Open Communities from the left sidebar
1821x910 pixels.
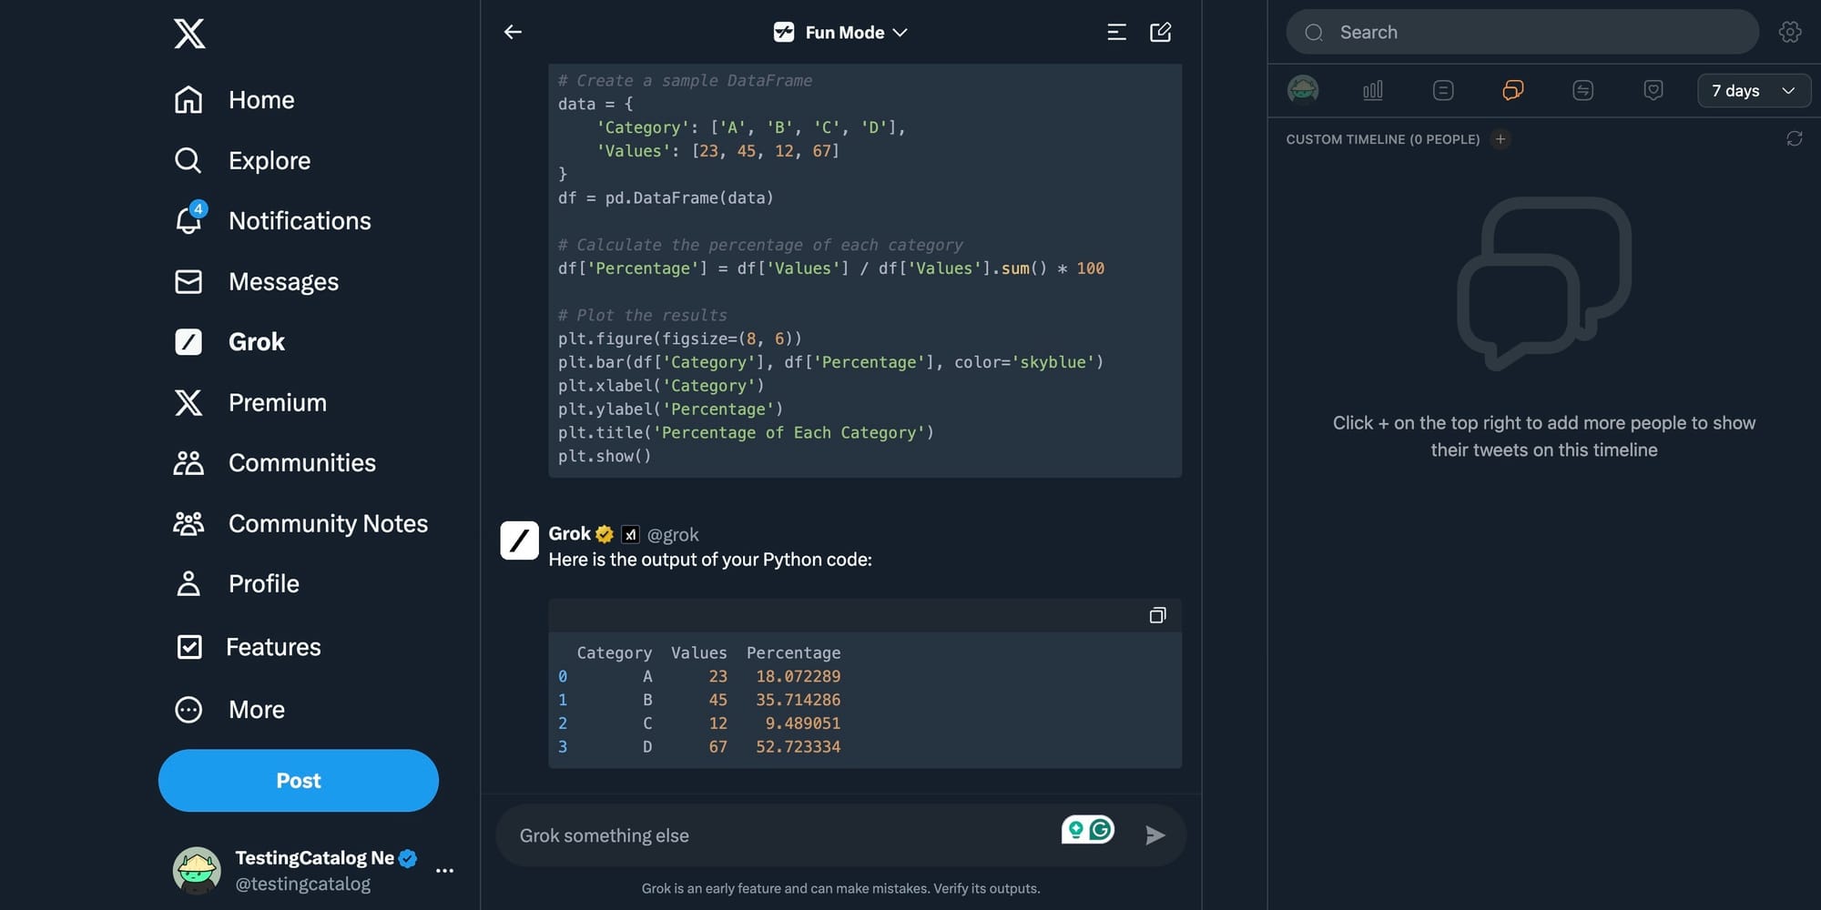point(188,462)
